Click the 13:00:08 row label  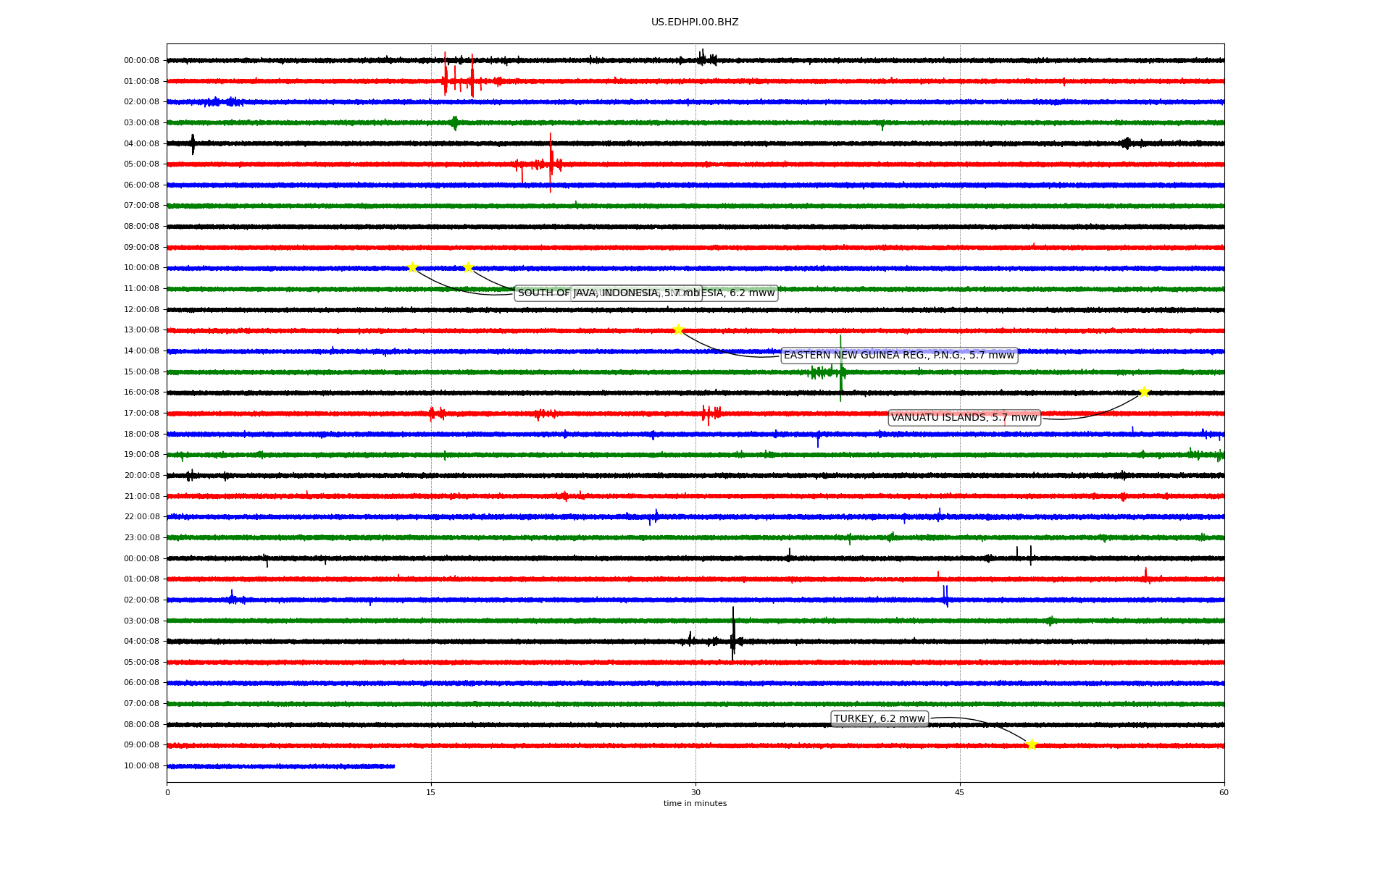141,330
